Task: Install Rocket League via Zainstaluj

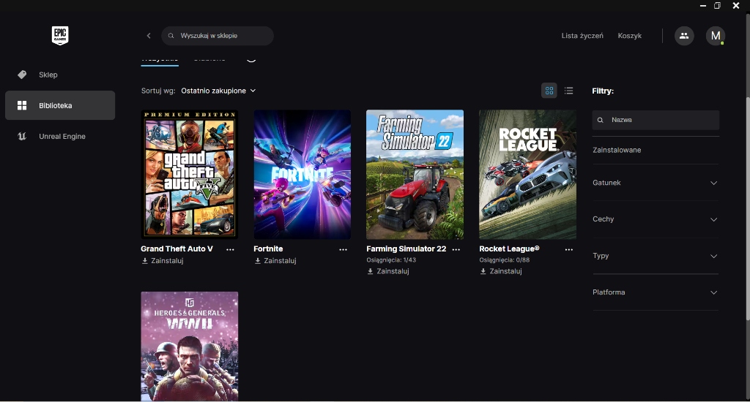Action: pos(501,270)
